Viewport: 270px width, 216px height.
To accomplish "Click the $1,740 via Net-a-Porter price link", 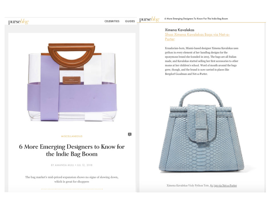I will pos(223,185).
